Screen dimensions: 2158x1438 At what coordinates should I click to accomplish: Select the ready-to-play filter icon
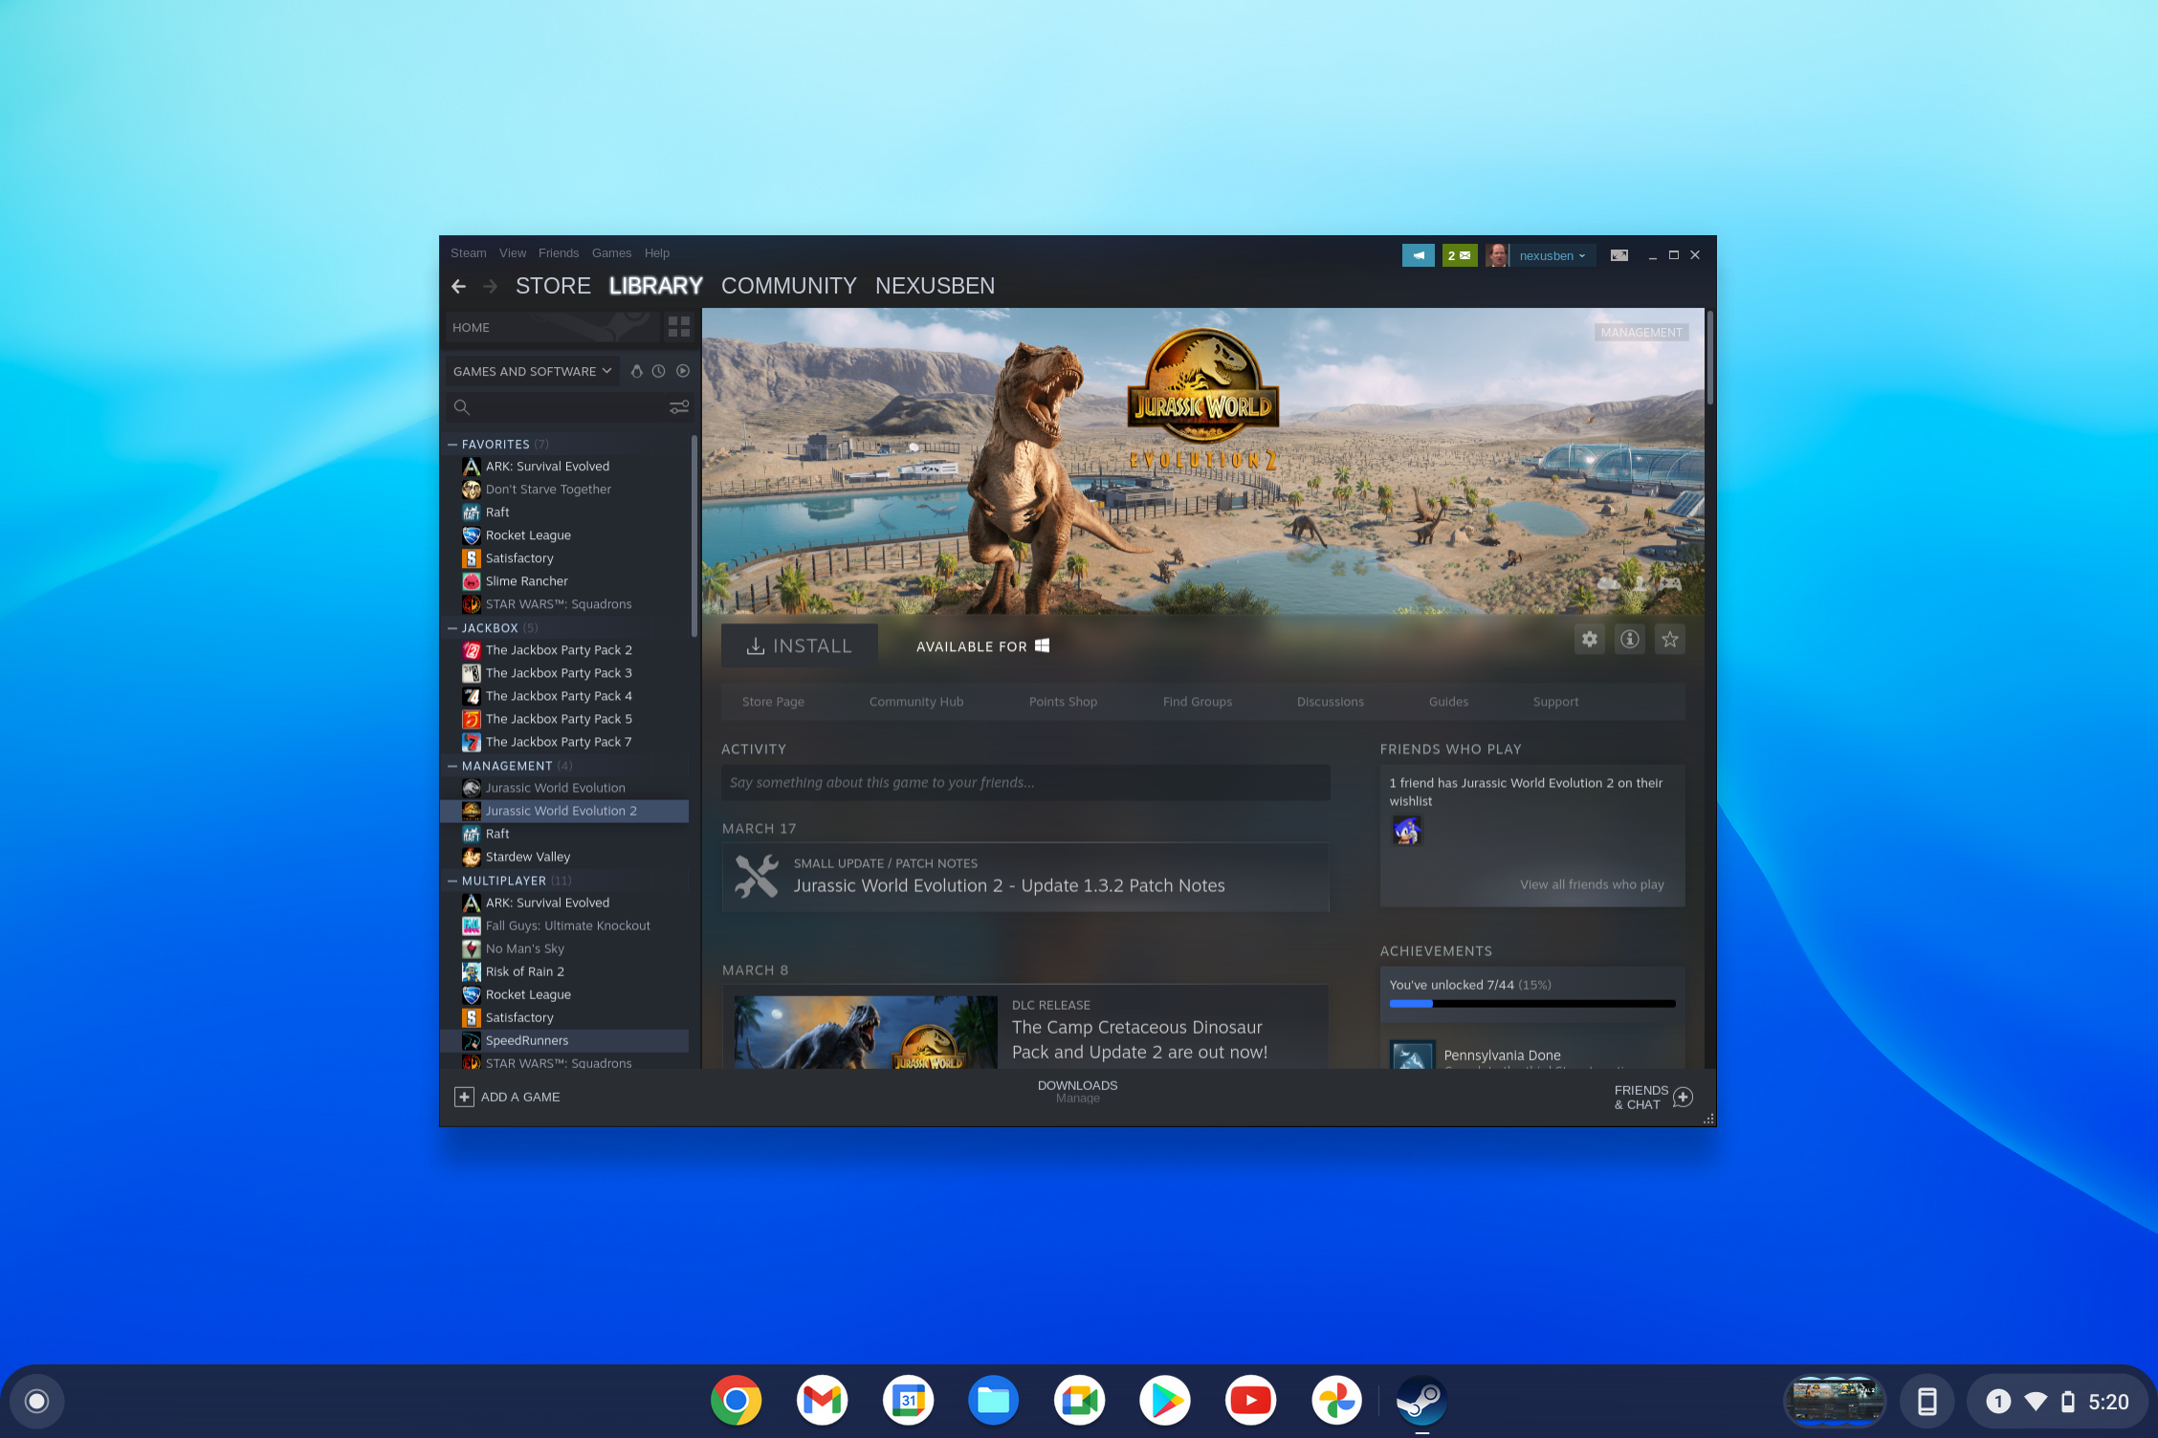point(683,371)
